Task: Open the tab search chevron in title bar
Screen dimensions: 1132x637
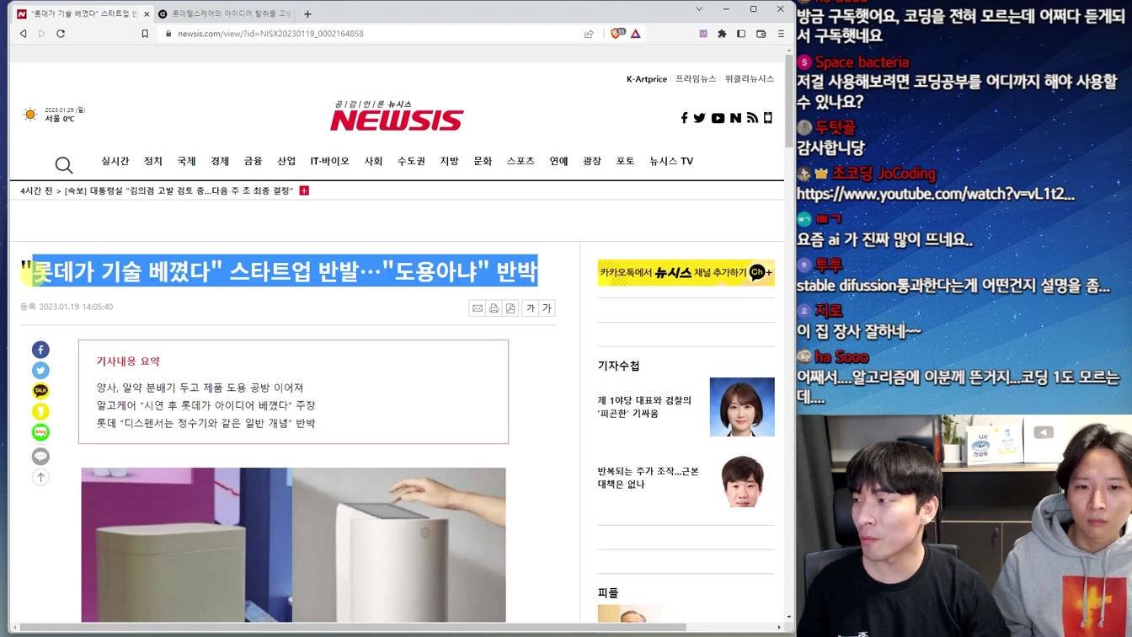Action: (699, 9)
